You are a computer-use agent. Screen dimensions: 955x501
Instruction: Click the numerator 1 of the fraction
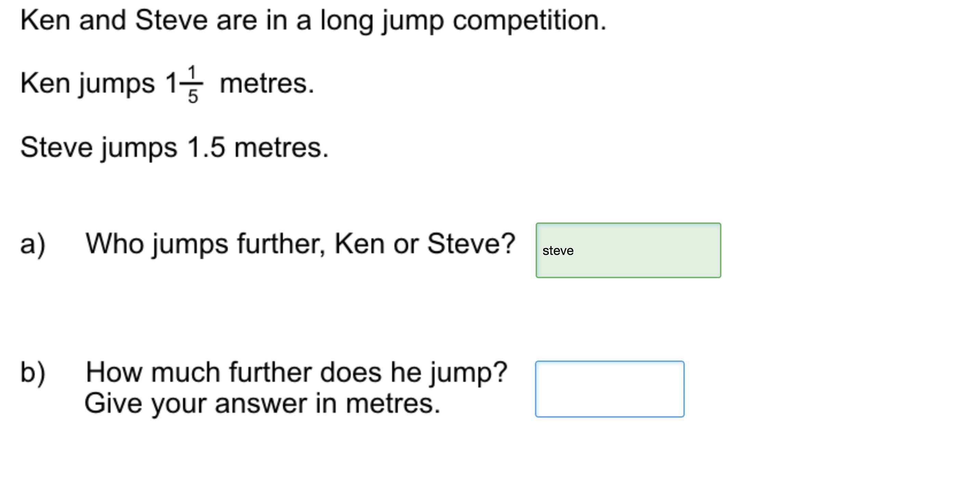tap(192, 72)
